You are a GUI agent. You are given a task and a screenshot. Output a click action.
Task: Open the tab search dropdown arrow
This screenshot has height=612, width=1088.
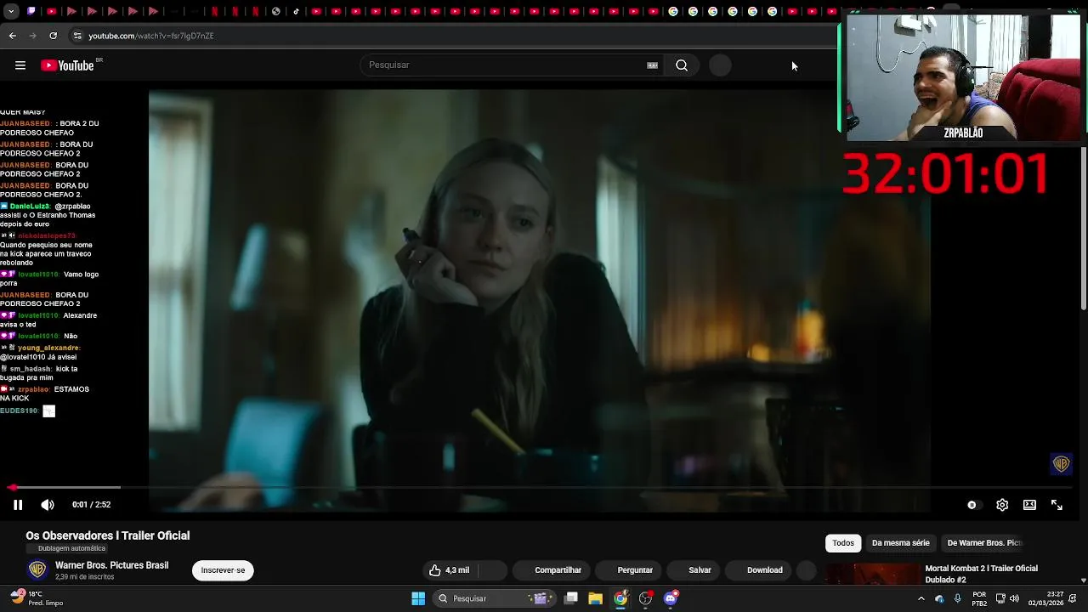[10, 11]
